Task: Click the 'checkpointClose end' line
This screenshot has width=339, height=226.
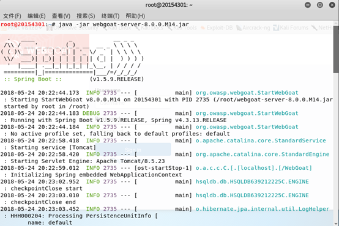Action: [40, 202]
